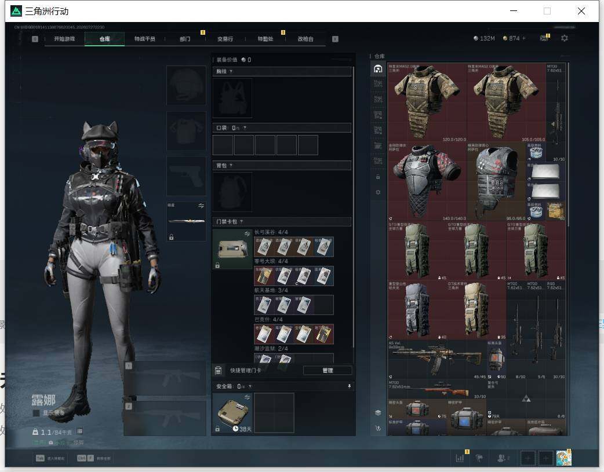Pin the 安全箱 section with pin icon
Screen dimensions: 604x472
tap(350, 386)
